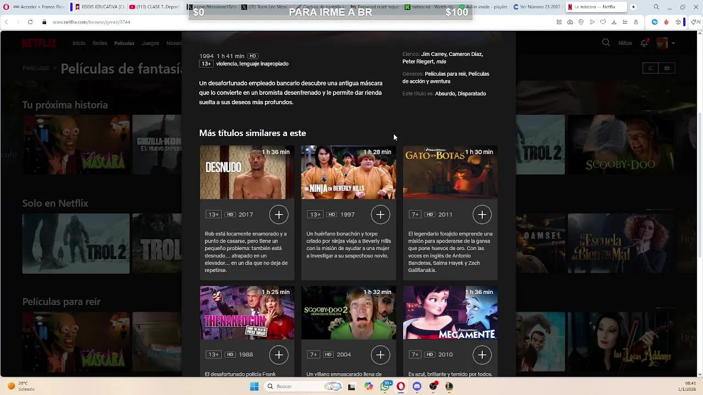This screenshot has height=395, width=703.
Task: Open Películas in Netflix navigation
Action: [x=124, y=43]
